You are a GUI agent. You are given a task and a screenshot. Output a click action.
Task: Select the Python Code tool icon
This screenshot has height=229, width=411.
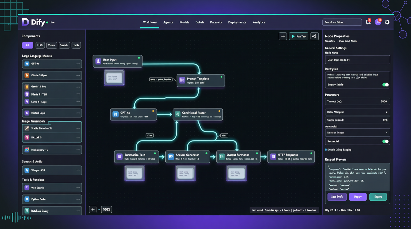pos(27,199)
